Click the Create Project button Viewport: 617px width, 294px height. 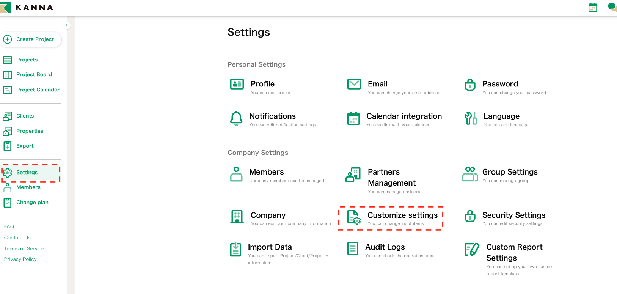tap(31, 39)
